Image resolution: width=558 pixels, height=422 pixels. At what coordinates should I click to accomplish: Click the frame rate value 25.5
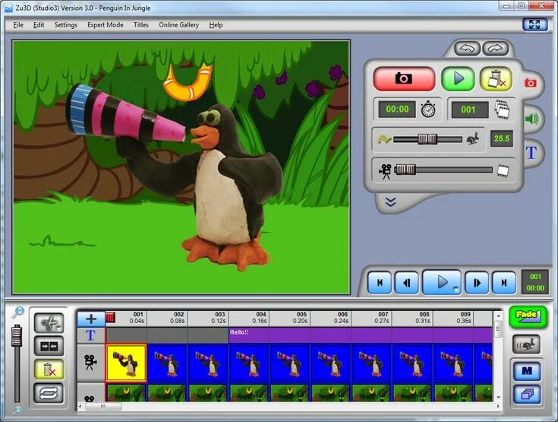tap(501, 138)
